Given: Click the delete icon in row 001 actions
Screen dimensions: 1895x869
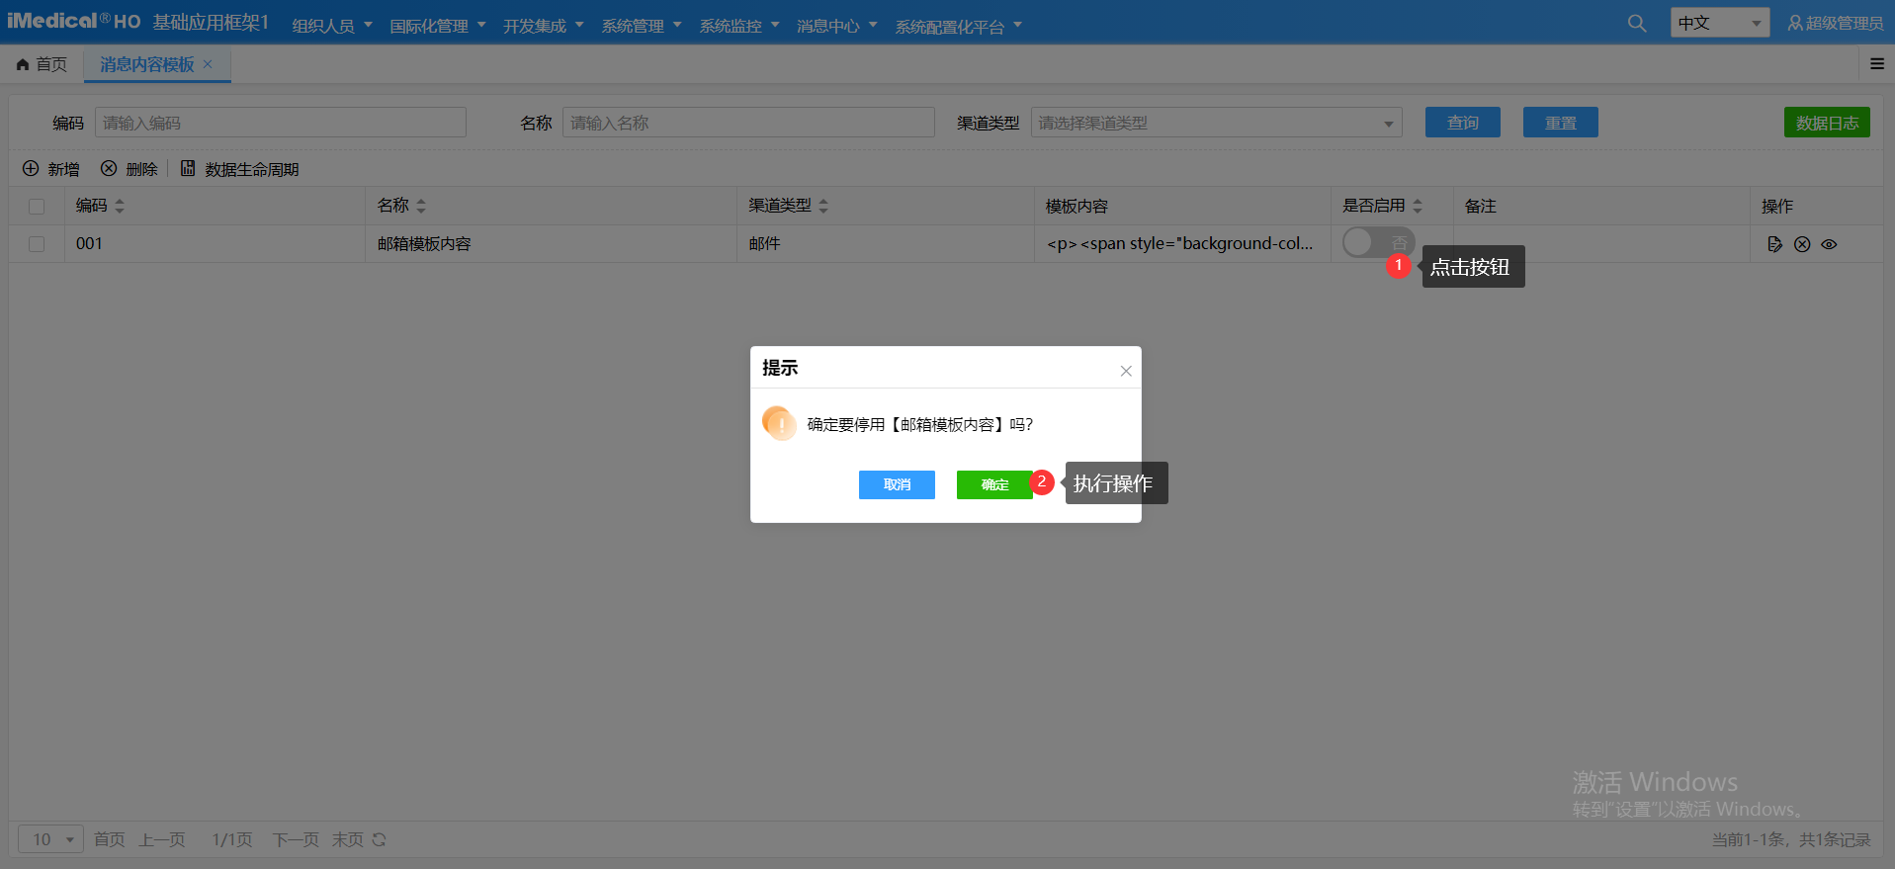Looking at the screenshot, I should click(1802, 244).
